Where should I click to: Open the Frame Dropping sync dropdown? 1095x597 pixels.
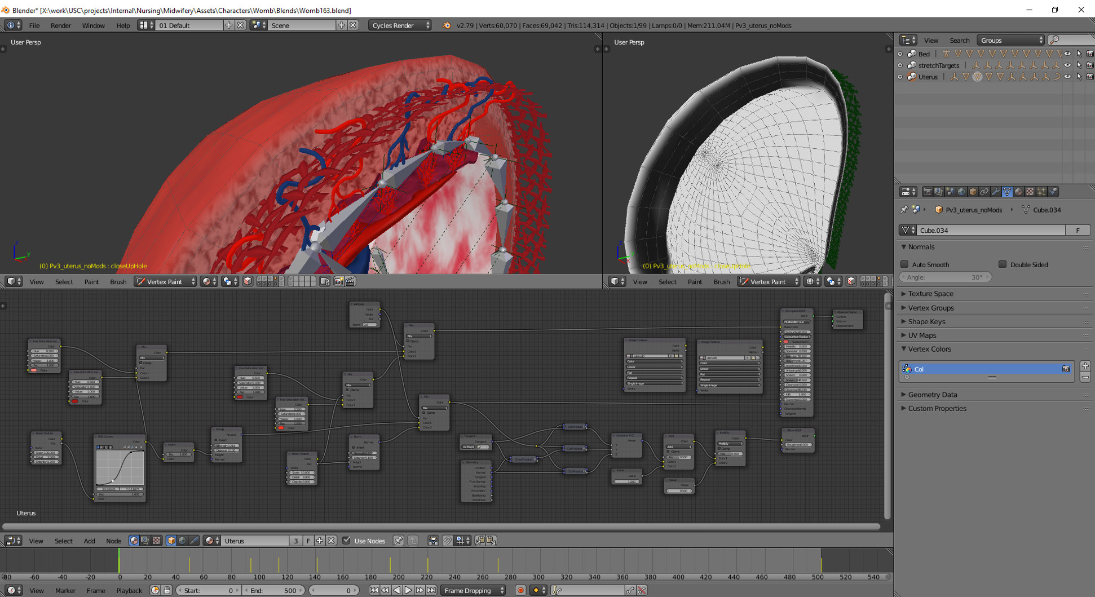pos(474,590)
